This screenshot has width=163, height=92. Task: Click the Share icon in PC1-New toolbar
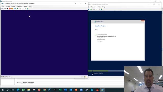click(x=28, y=9)
